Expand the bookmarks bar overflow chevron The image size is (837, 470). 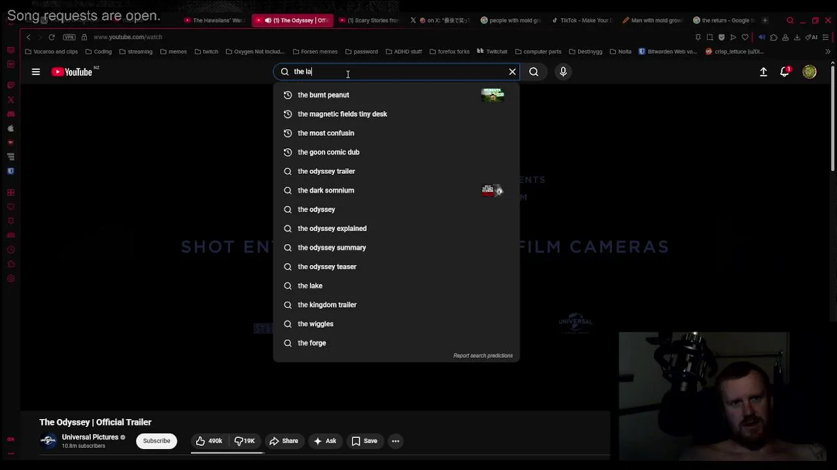pos(828,52)
